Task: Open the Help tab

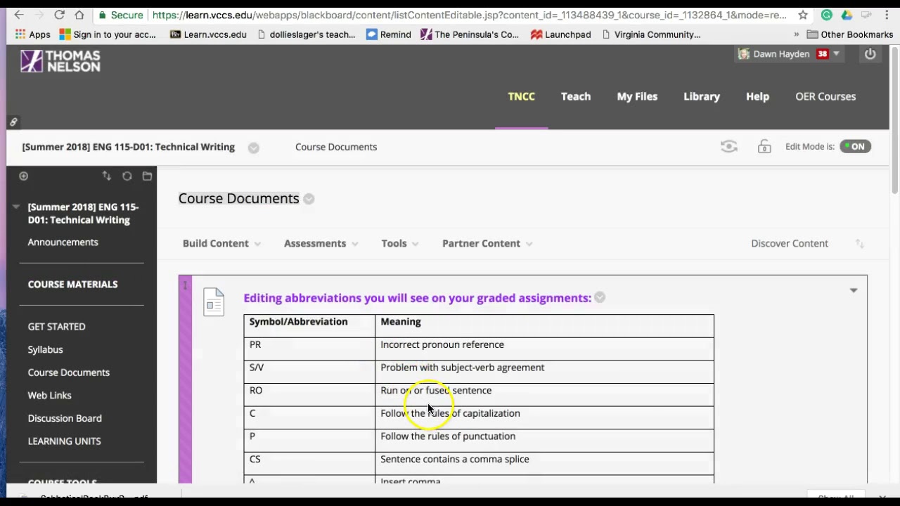Action: coord(757,96)
